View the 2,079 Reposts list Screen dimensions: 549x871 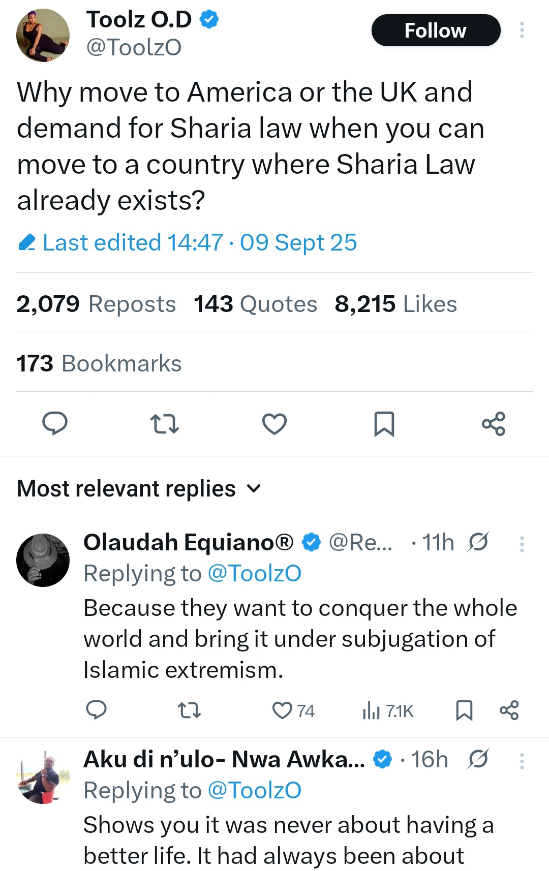pyautogui.click(x=96, y=304)
